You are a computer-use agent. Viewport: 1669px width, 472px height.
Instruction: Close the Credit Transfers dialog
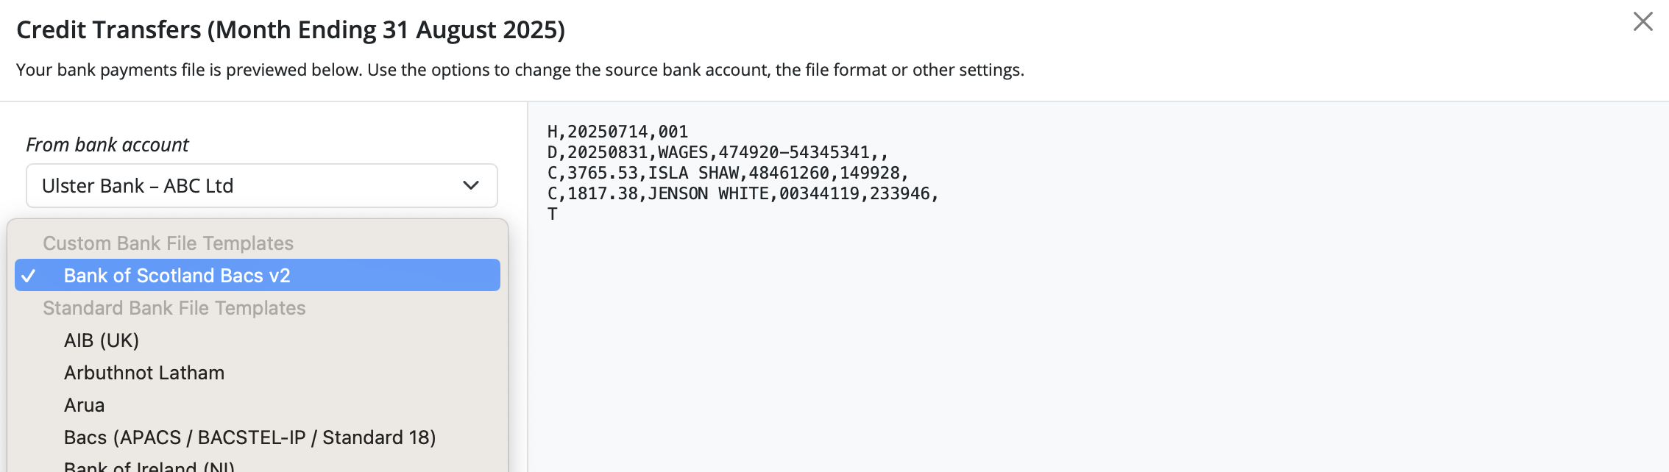tap(1643, 21)
